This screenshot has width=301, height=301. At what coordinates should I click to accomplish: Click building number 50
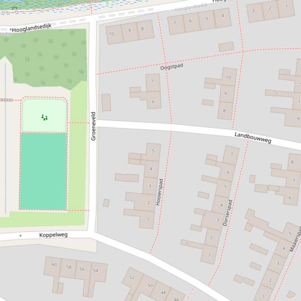[150, 286]
